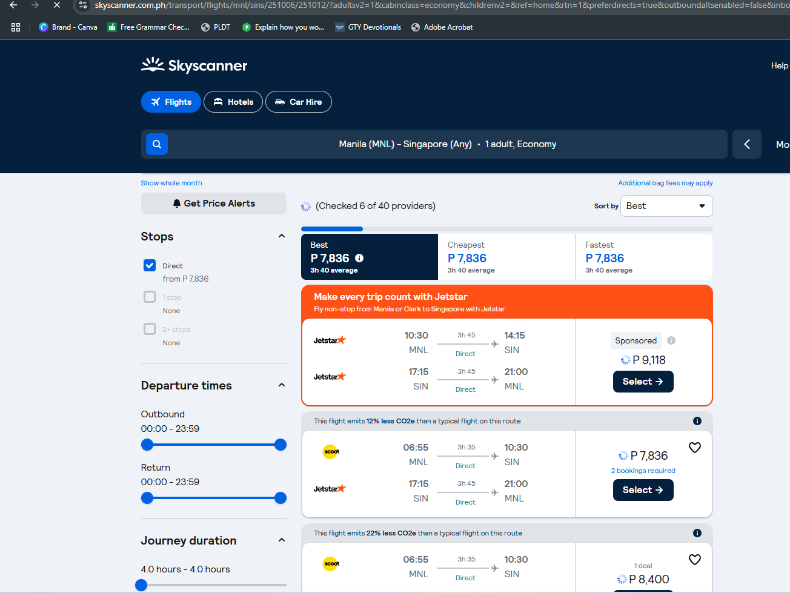Uncheck the Direct stops checkbox
The width and height of the screenshot is (790, 593).
coord(150,265)
